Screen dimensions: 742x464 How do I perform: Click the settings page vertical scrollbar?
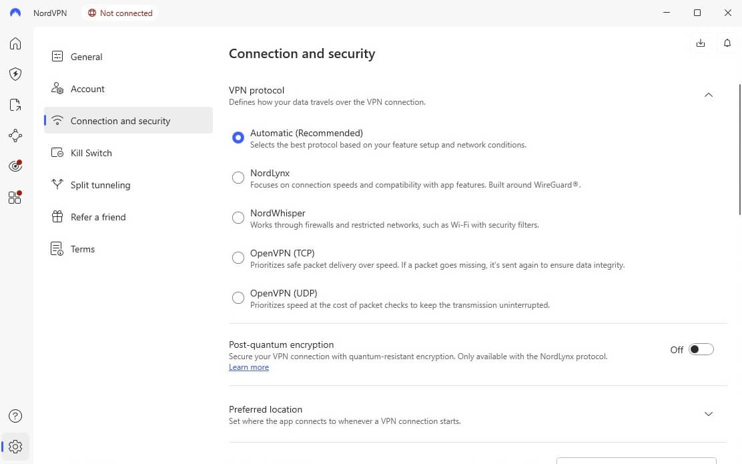click(x=739, y=149)
